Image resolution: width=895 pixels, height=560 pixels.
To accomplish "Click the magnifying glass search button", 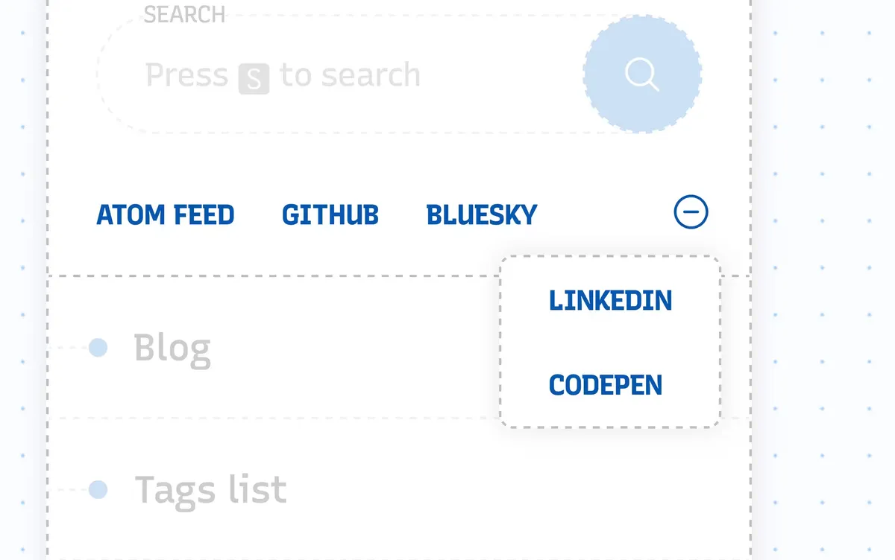I will coord(642,74).
